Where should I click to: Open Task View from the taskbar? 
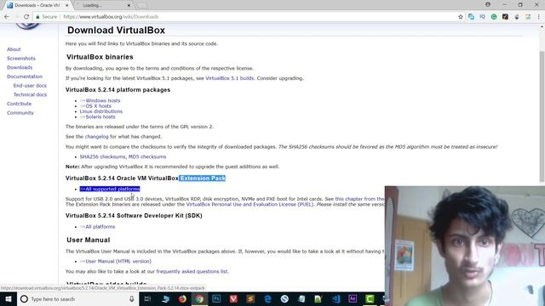pos(147,298)
